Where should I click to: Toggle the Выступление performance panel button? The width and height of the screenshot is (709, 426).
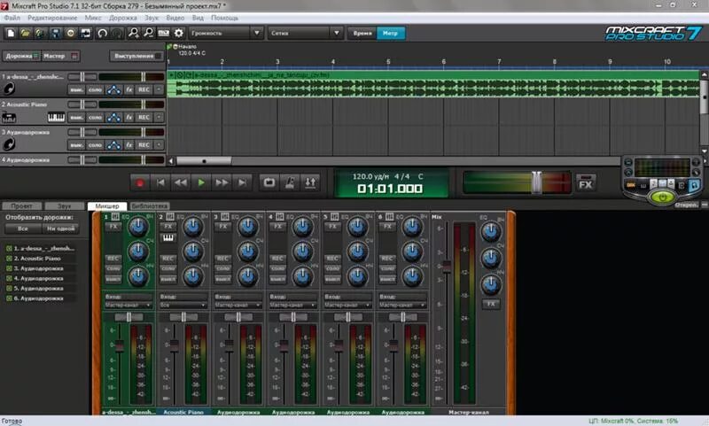tap(136, 56)
